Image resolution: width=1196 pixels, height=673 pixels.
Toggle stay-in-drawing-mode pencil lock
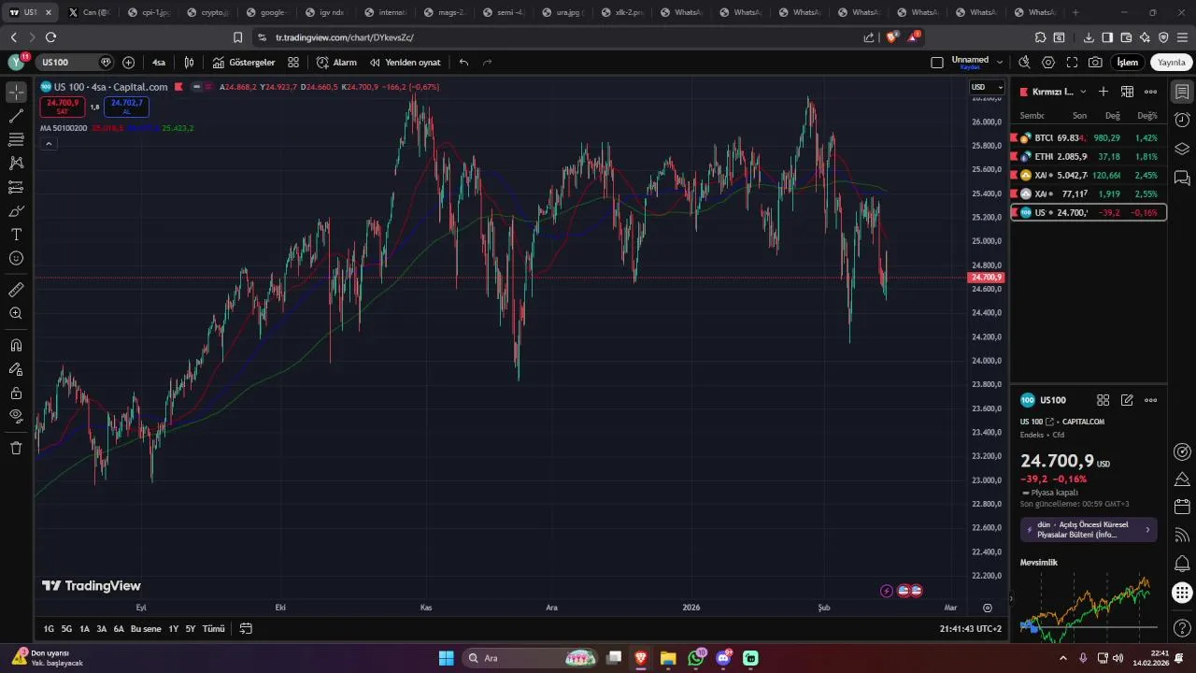point(16,369)
